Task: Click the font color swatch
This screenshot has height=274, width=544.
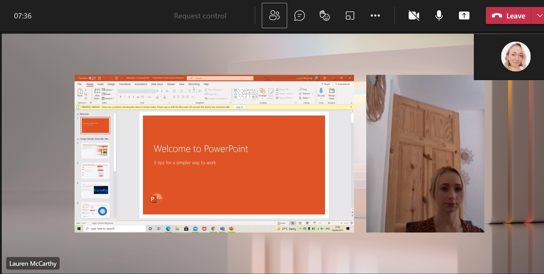Action: [164, 97]
